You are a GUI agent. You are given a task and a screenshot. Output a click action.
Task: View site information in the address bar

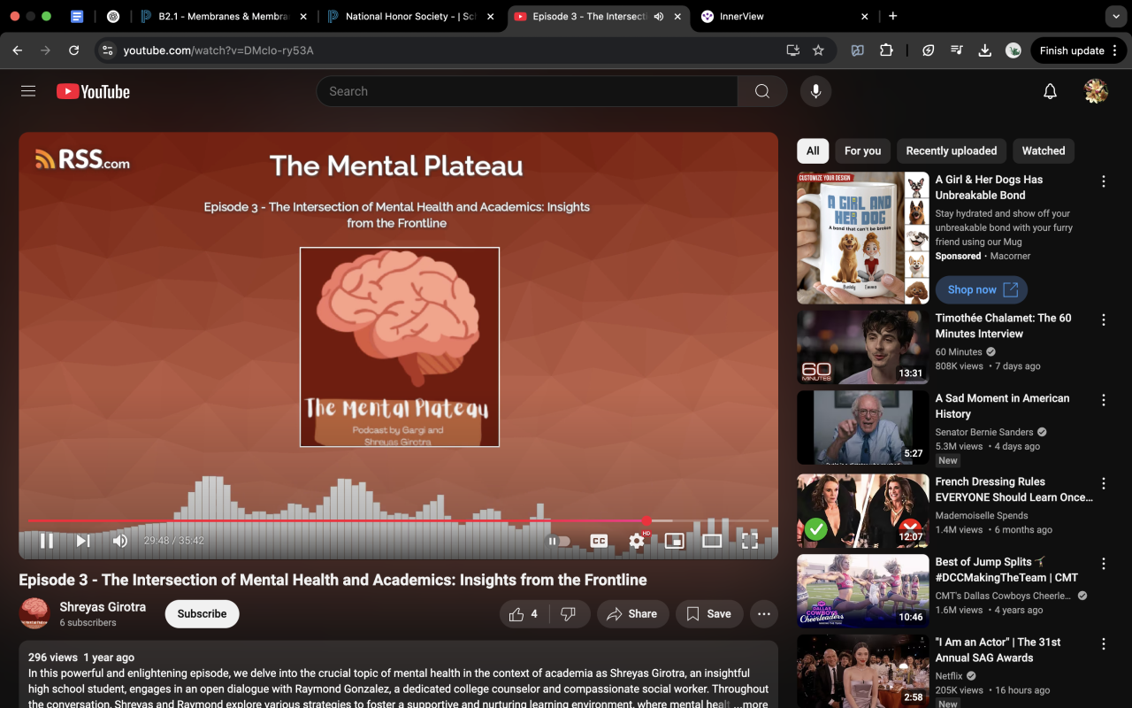(108, 50)
